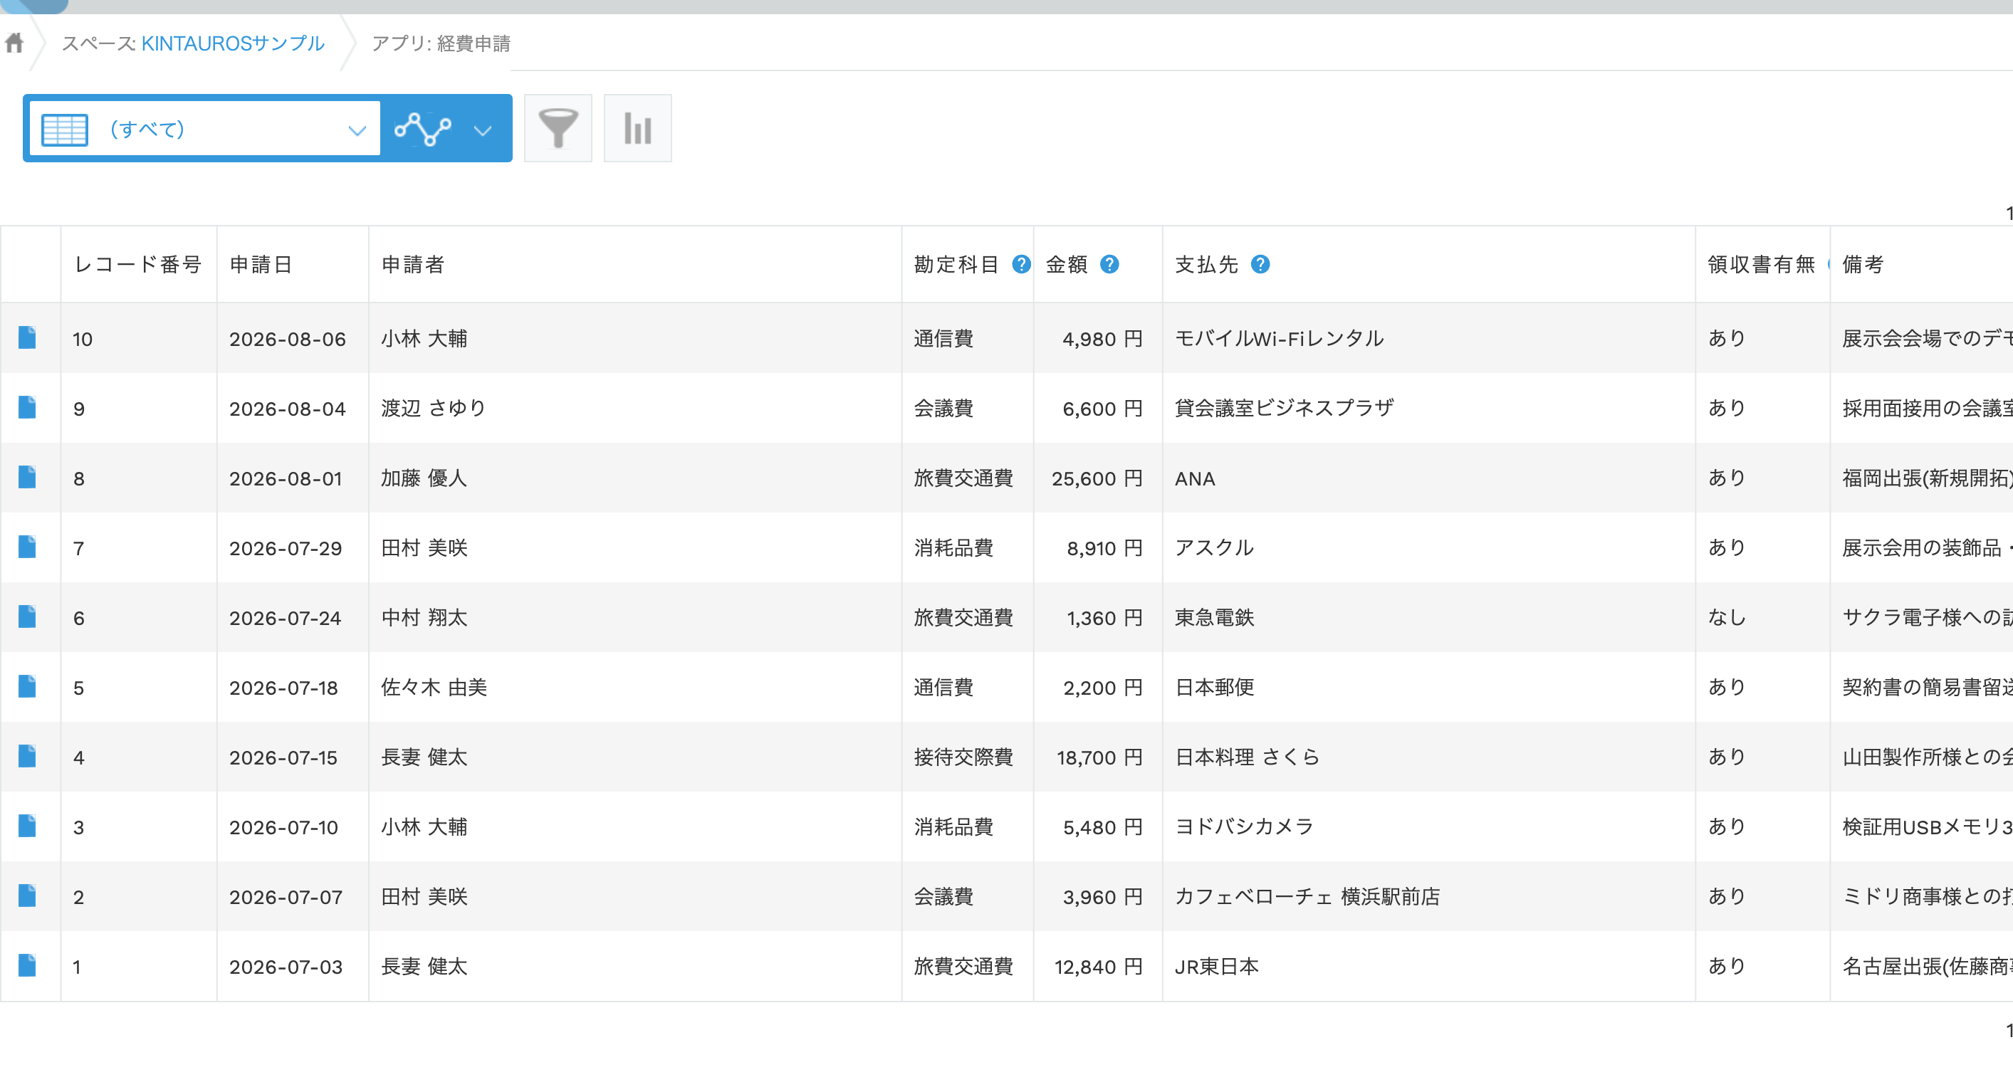Open the bar chart aggregate button
The width and height of the screenshot is (2013, 1082).
(638, 128)
